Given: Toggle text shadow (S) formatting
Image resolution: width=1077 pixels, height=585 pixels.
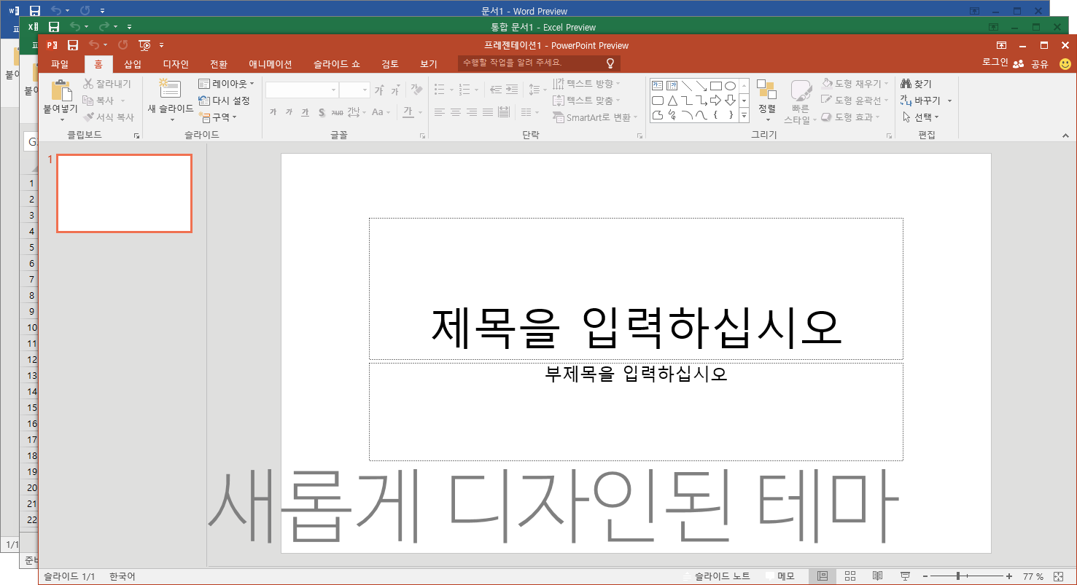Looking at the screenshot, I should tap(322, 112).
